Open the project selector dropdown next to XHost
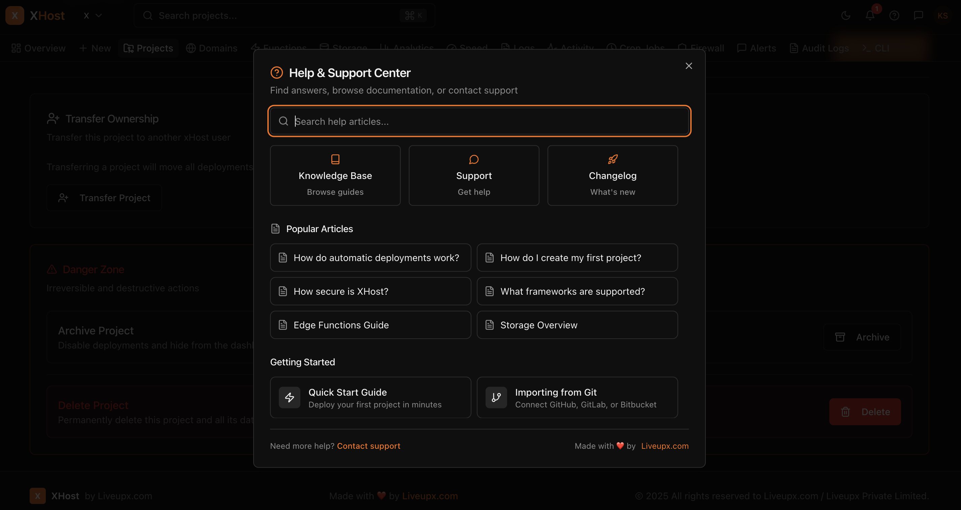Screen dimensions: 961x510 (x=92, y=15)
